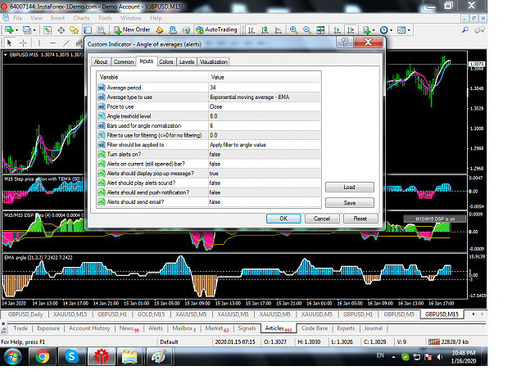This screenshot has height=384, width=512.
Task: Toggle chart shift
Action: 351,30
